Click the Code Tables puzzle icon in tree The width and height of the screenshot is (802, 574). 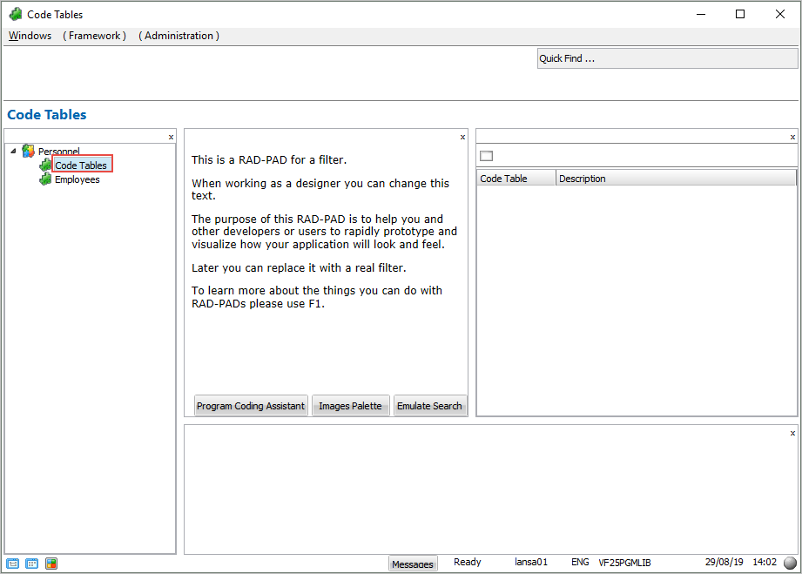pos(45,165)
